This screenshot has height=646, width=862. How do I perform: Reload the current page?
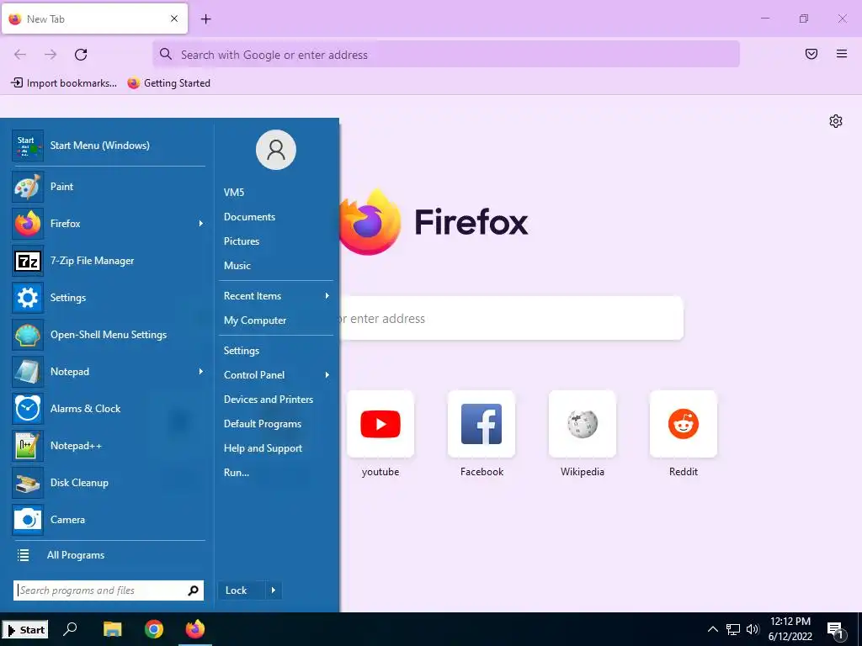[x=81, y=55]
